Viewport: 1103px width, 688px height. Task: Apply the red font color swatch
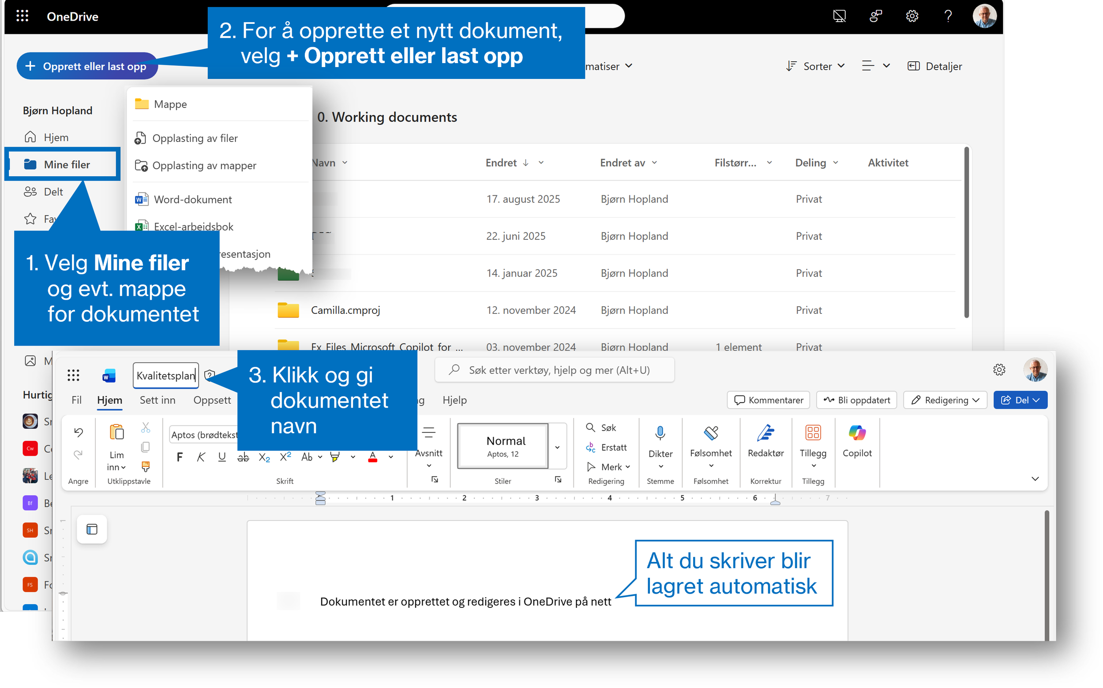coord(372,457)
